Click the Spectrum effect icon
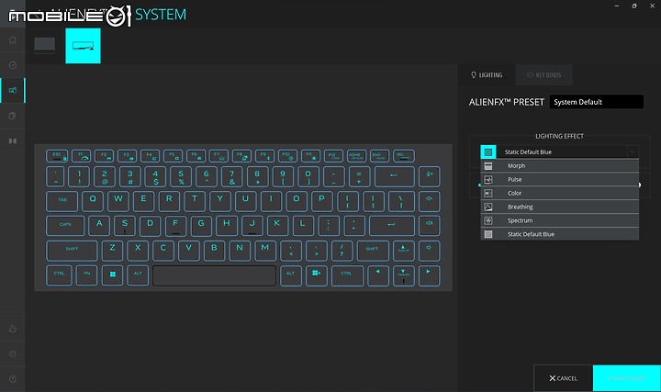The image size is (661, 392). point(488,220)
